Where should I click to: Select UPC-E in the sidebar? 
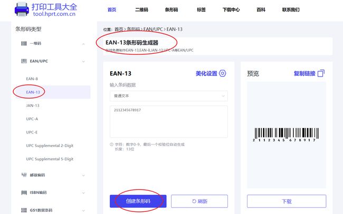[32, 132]
